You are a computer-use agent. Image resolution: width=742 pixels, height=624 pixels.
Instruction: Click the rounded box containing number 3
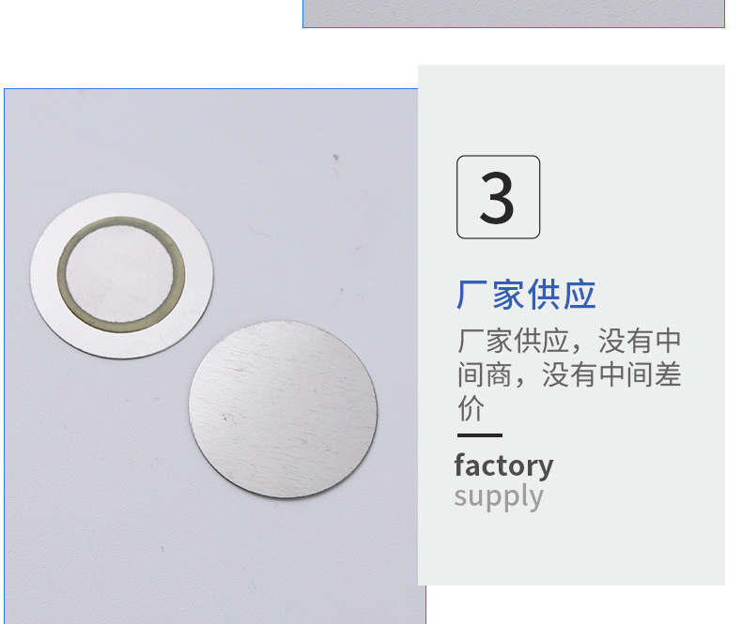click(499, 197)
